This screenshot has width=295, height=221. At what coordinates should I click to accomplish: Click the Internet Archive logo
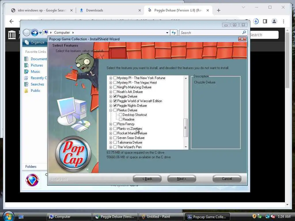click(x=12, y=35)
